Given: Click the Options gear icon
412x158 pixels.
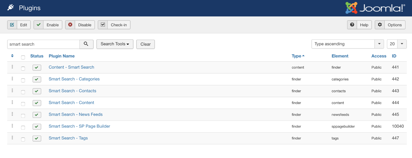Looking at the screenshot, I should [380, 25].
